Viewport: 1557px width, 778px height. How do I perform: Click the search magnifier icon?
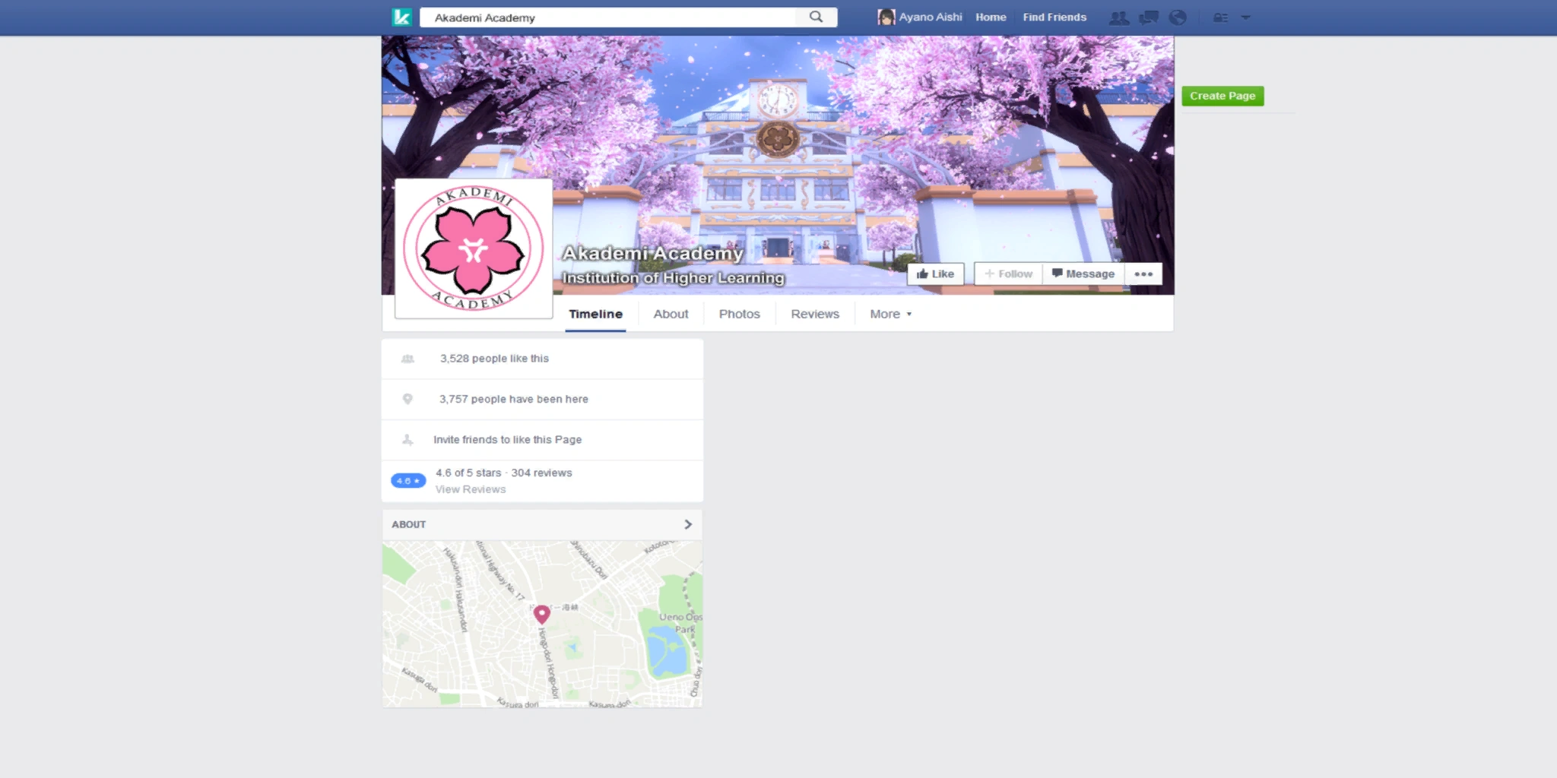point(816,17)
